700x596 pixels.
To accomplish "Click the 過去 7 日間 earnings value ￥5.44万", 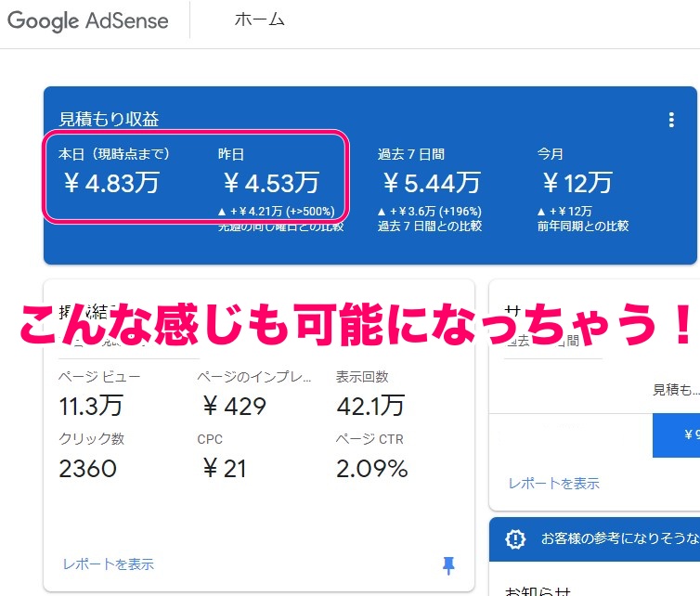I will (x=432, y=183).
